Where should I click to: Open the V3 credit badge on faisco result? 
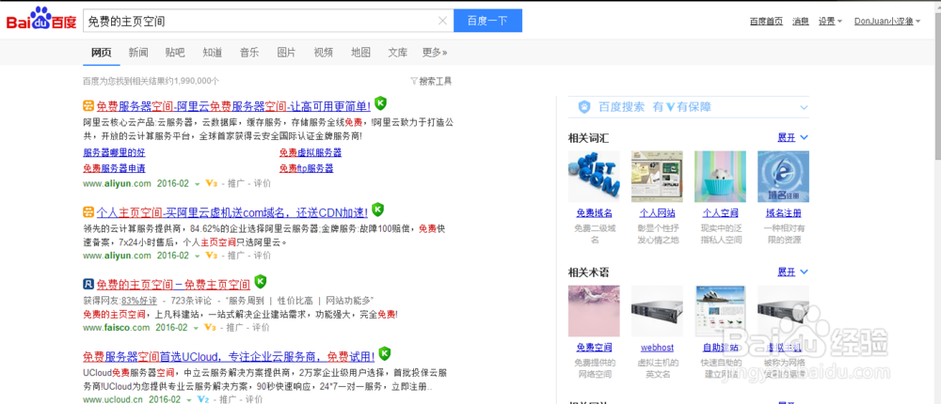point(210,327)
